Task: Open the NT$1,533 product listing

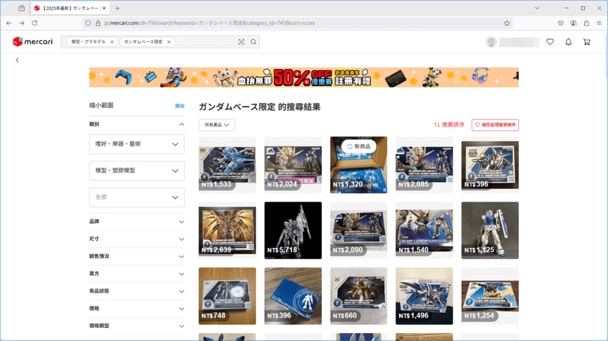Action: [227, 165]
